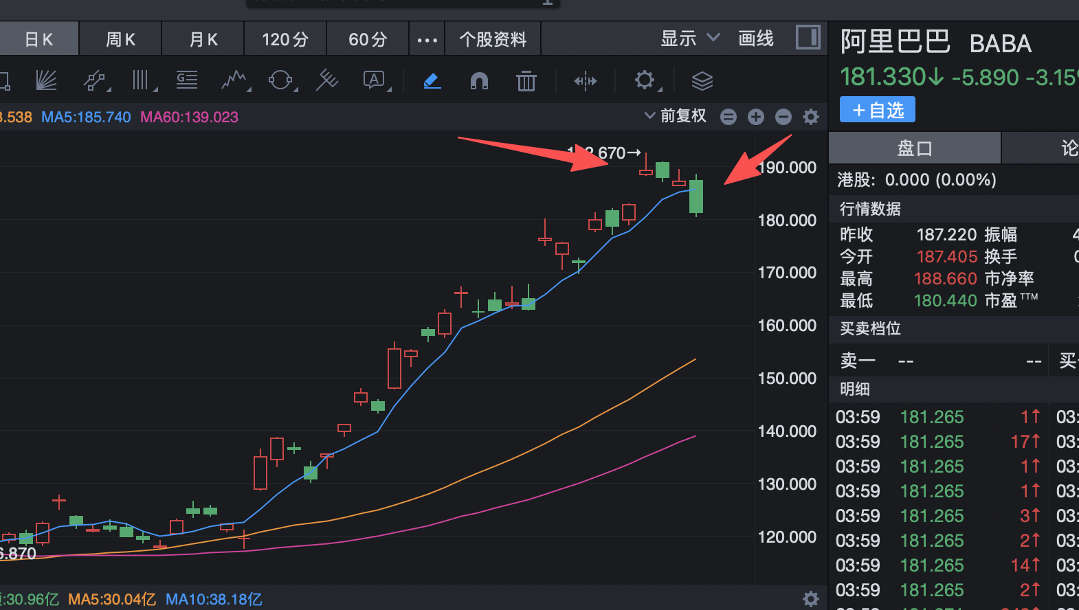Click the volume MA10:38.18亿 label
This screenshot has height=610, width=1079.
pyautogui.click(x=214, y=600)
